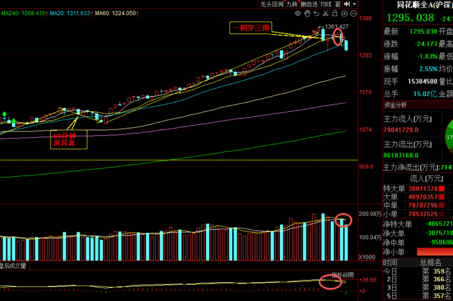453x301 pixels.
Task: Switch to the 九转 tab
Action: pyautogui.click(x=292, y=4)
